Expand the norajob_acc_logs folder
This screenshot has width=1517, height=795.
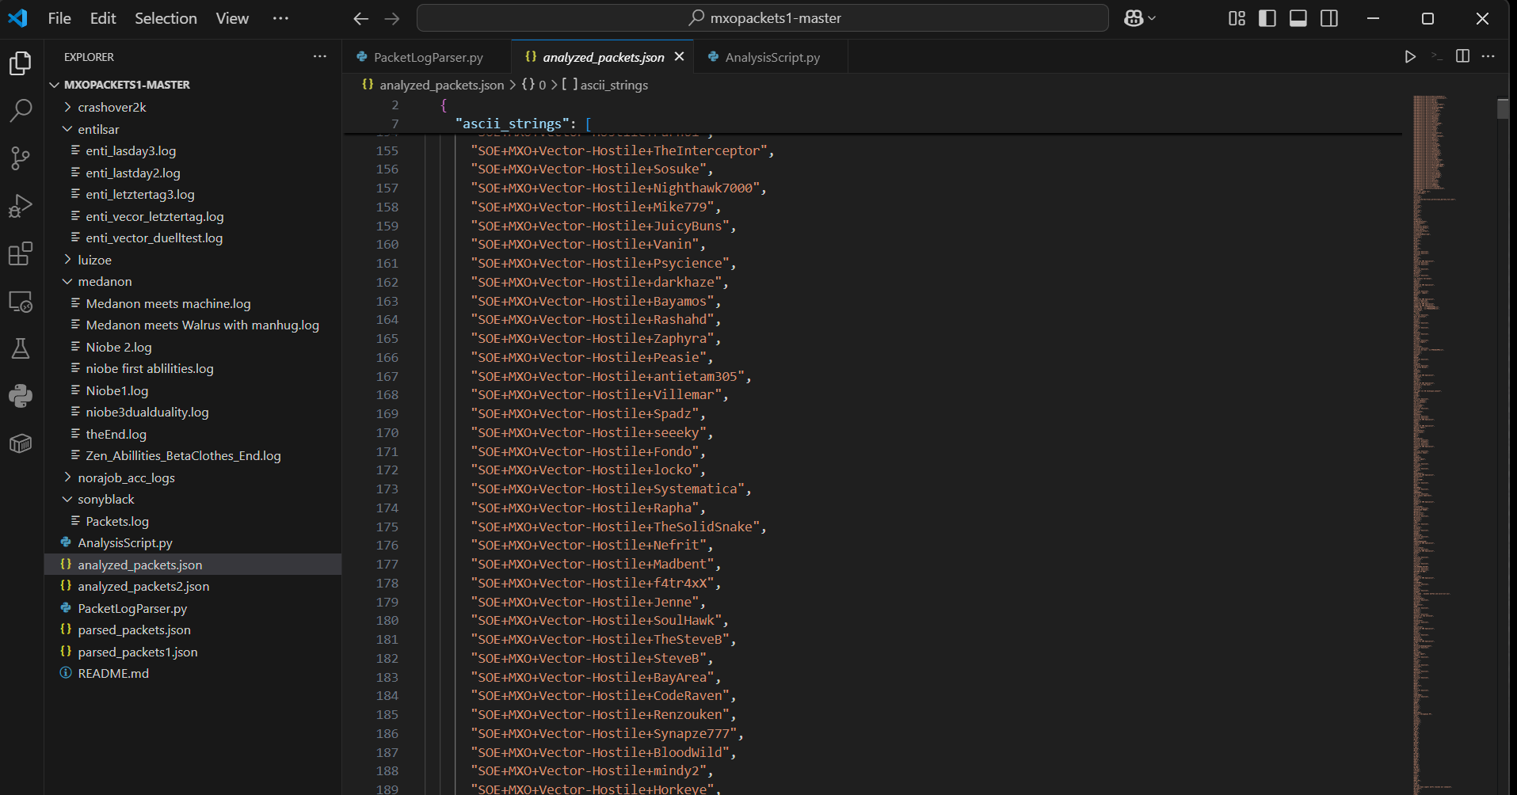[126, 477]
